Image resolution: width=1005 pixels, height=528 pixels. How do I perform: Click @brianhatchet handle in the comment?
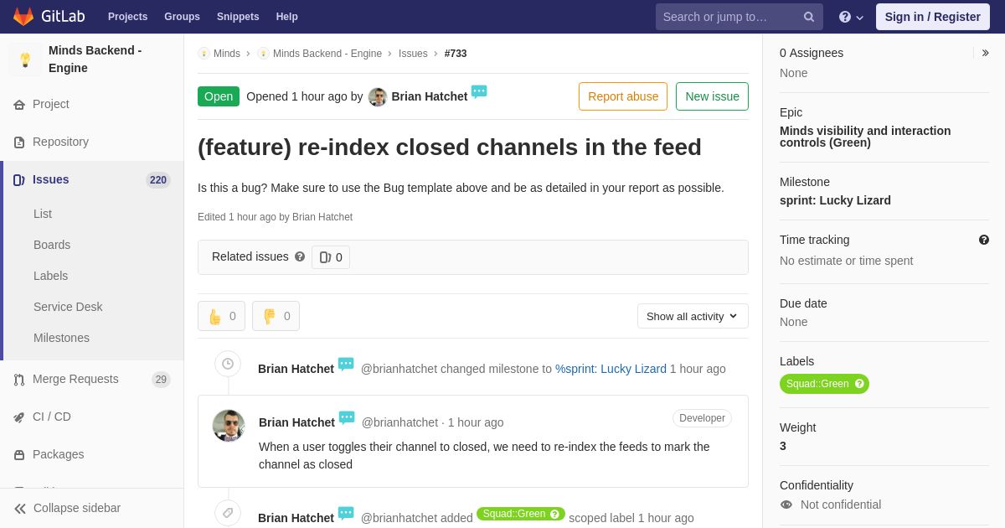click(399, 422)
